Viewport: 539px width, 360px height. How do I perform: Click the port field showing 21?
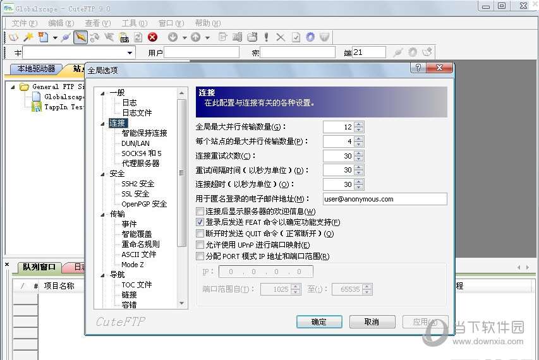tap(369, 52)
